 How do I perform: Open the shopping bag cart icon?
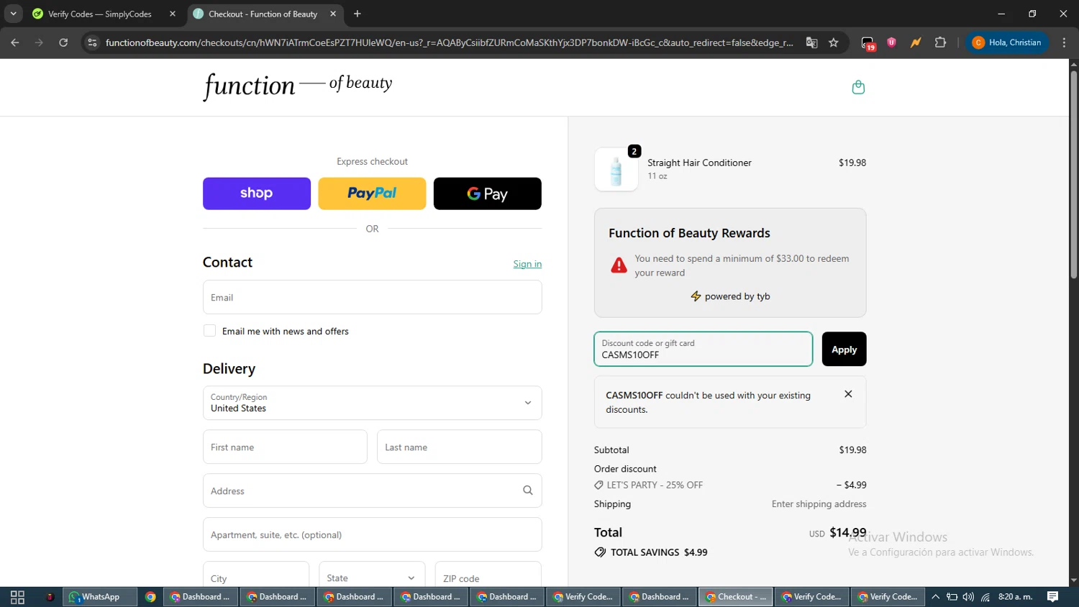(858, 88)
